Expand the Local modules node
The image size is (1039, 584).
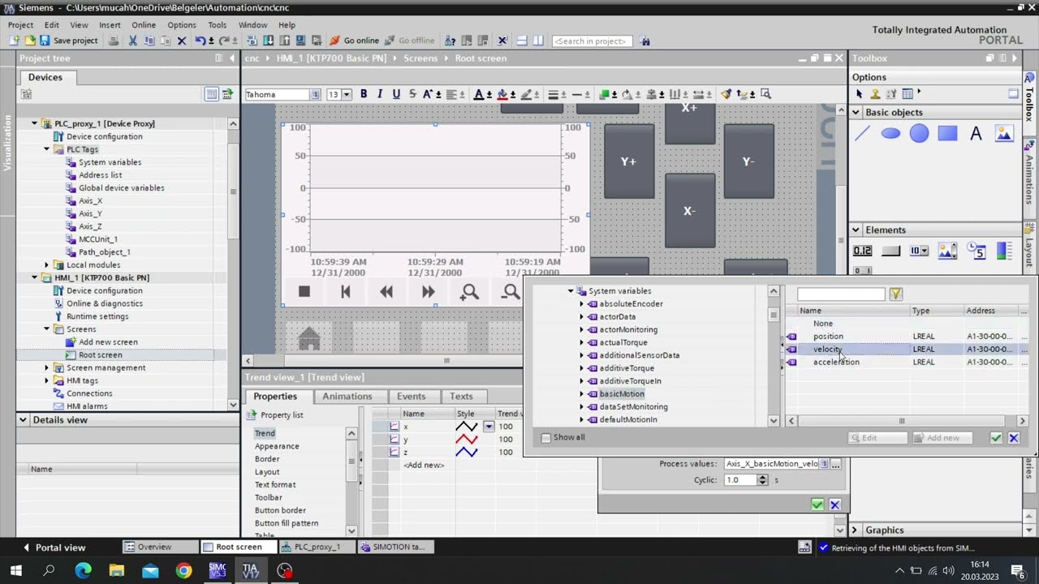tap(46, 264)
